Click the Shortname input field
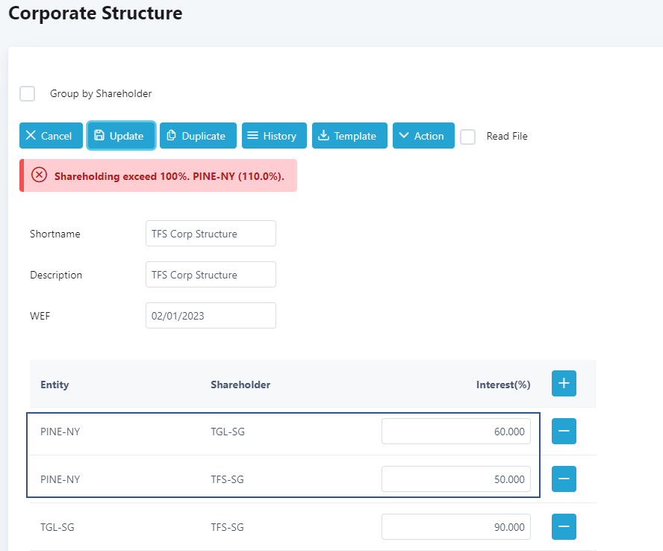The image size is (663, 551). 211,234
